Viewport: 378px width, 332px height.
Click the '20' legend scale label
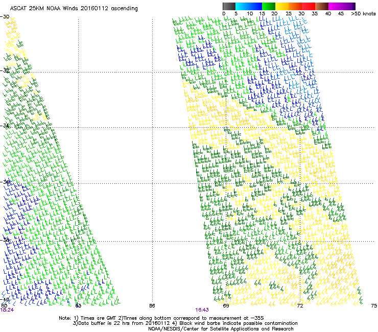(274, 14)
